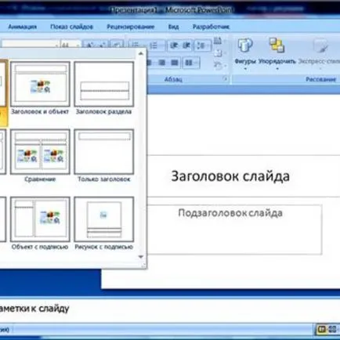Switch to Normal view in status bar
The image size is (340, 340).
pyautogui.click(x=321, y=329)
